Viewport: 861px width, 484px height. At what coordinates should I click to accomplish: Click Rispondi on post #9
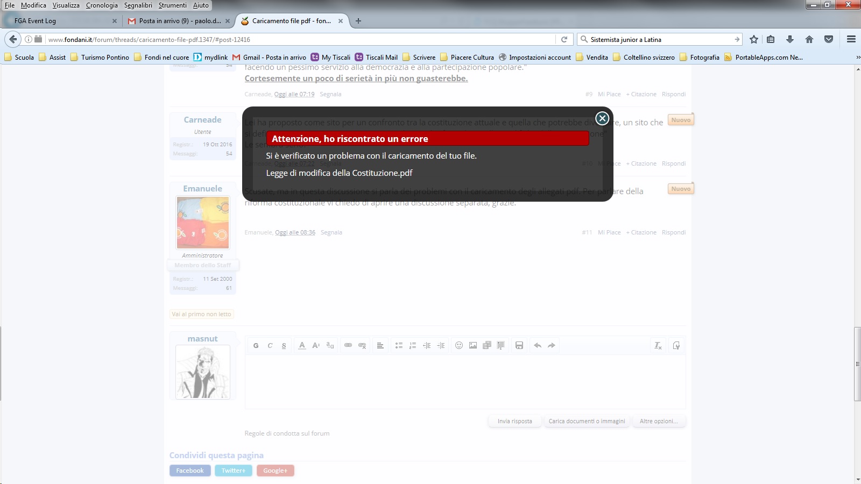674,94
